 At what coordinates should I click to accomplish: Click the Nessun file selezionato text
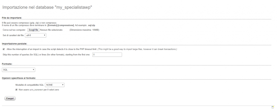51,30
